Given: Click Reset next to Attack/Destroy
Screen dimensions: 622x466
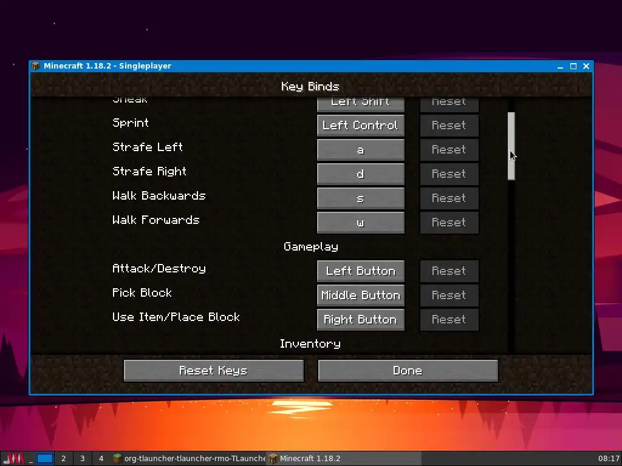Looking at the screenshot, I should point(449,271).
